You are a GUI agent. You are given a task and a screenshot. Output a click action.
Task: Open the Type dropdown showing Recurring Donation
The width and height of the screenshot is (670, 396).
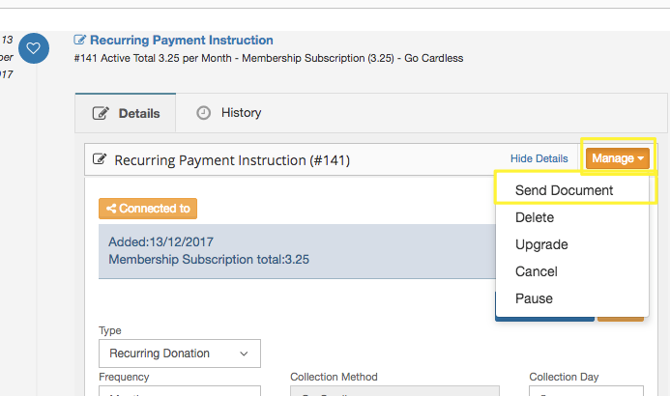point(179,354)
